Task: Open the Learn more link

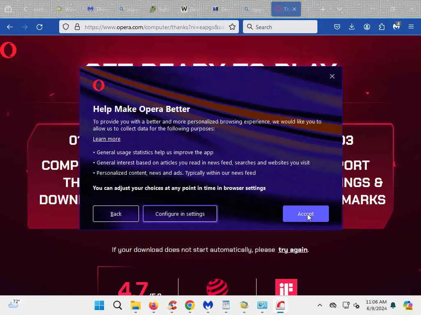Action: tap(106, 139)
